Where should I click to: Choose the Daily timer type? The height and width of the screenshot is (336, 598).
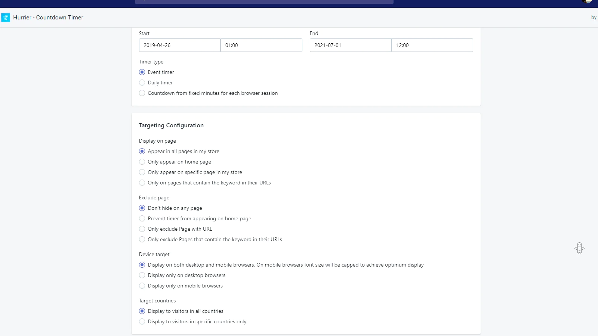tap(142, 83)
